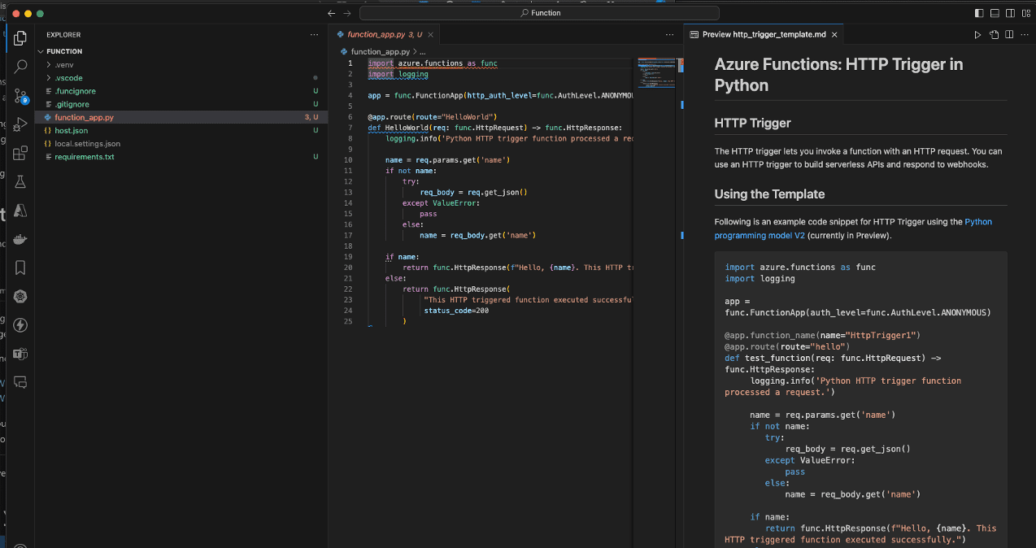This screenshot has height=548, width=1036.
Task: Open the Extensions view
Action: [x=20, y=154]
